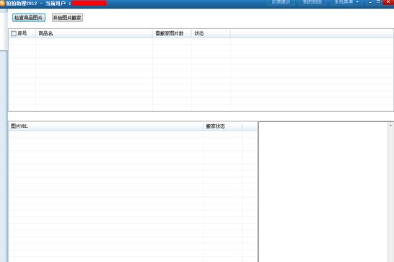Click the empty header after 状态
Viewport: 394px width, 262px height.
pos(312,33)
